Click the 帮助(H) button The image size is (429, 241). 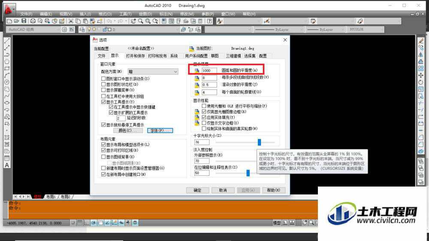point(273,190)
